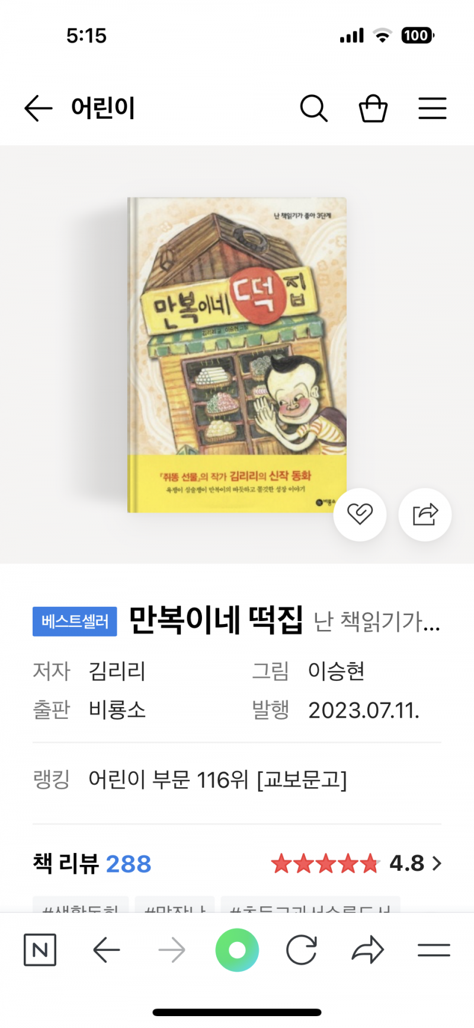Select author name 김리리

[x=117, y=671]
